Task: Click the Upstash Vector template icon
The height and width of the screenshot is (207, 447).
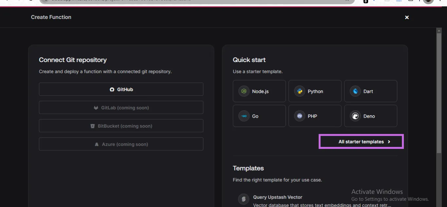Action: point(243,199)
